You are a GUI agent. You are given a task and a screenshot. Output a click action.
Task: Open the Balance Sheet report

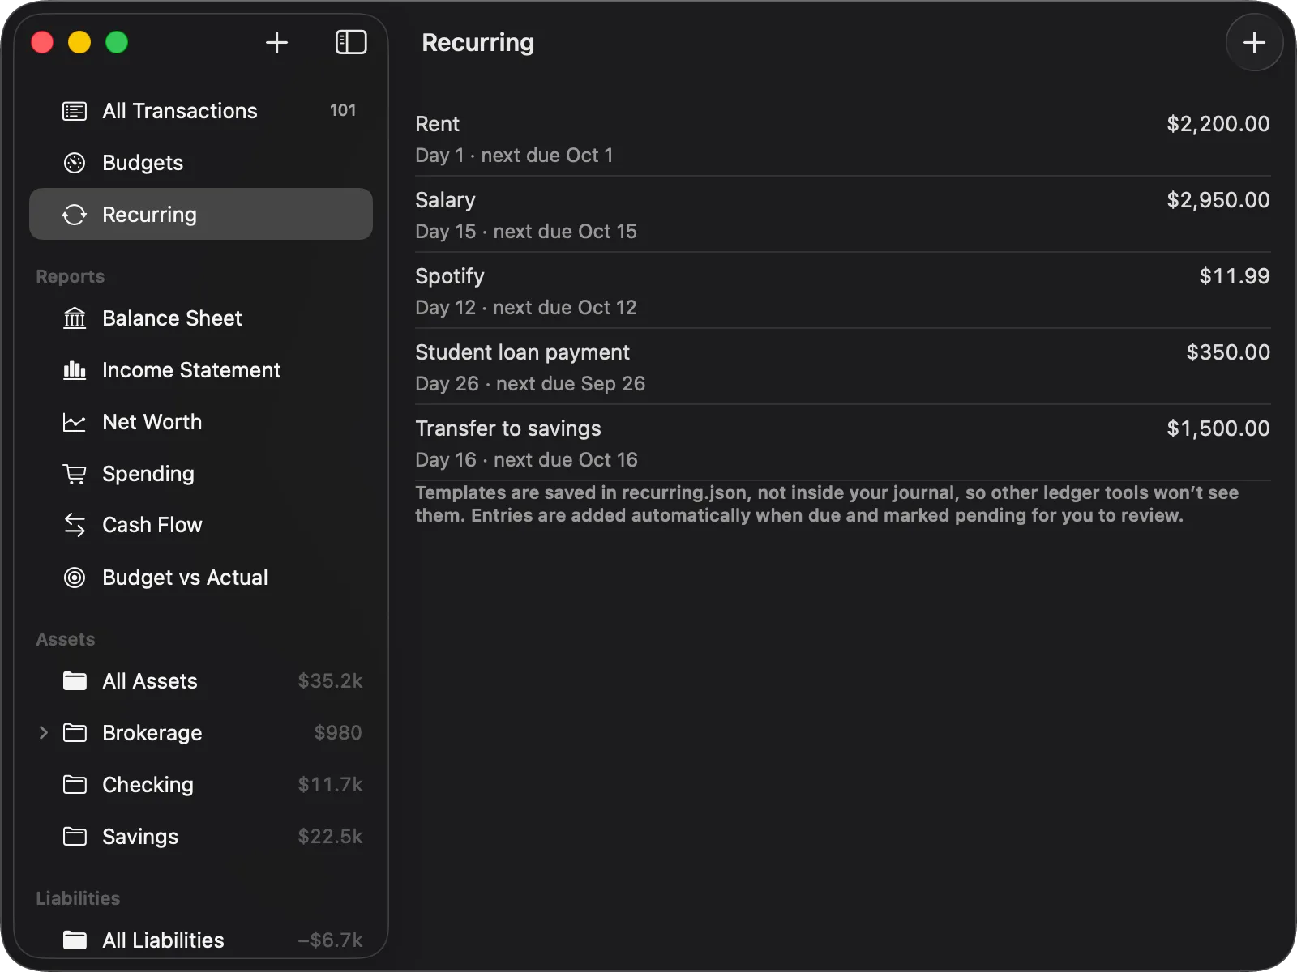[201, 318]
